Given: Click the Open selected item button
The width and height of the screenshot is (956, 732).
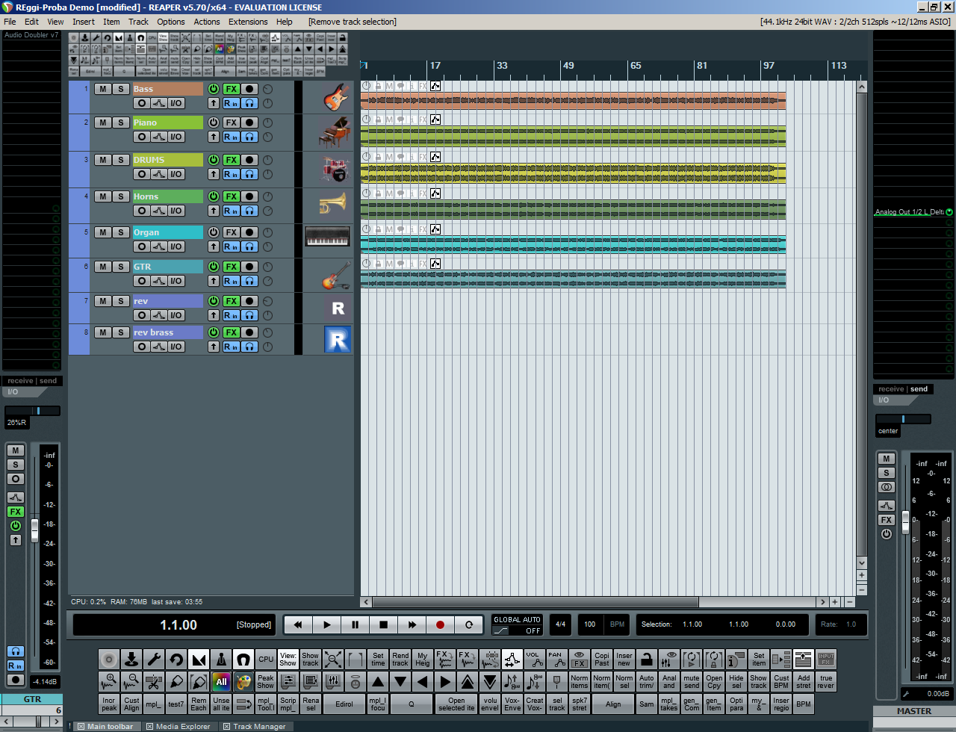Looking at the screenshot, I should click(456, 704).
